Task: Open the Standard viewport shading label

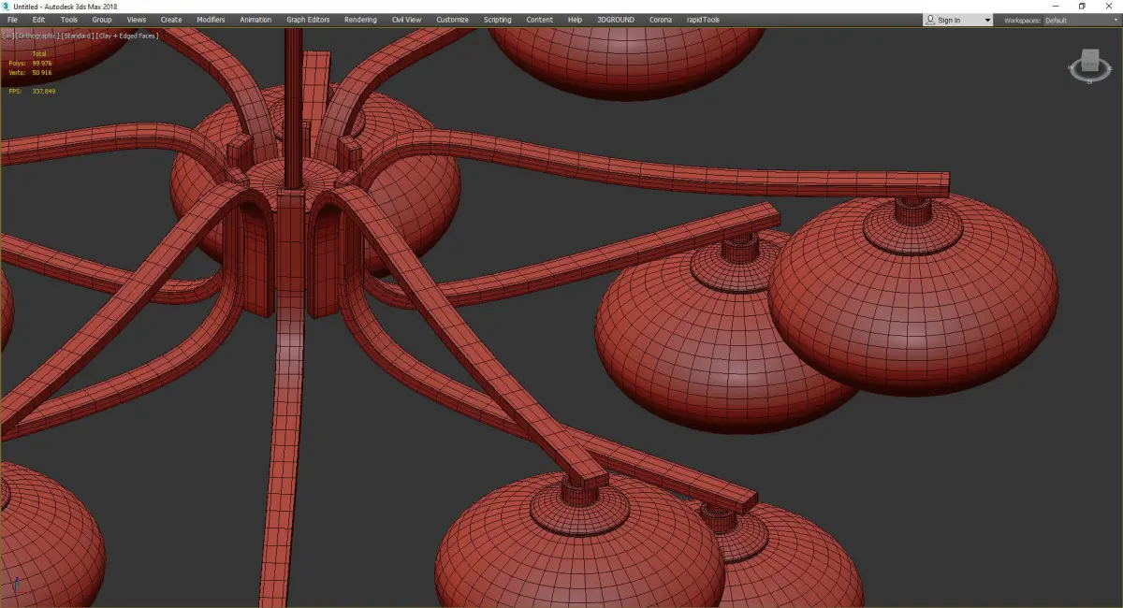Action: pos(77,36)
